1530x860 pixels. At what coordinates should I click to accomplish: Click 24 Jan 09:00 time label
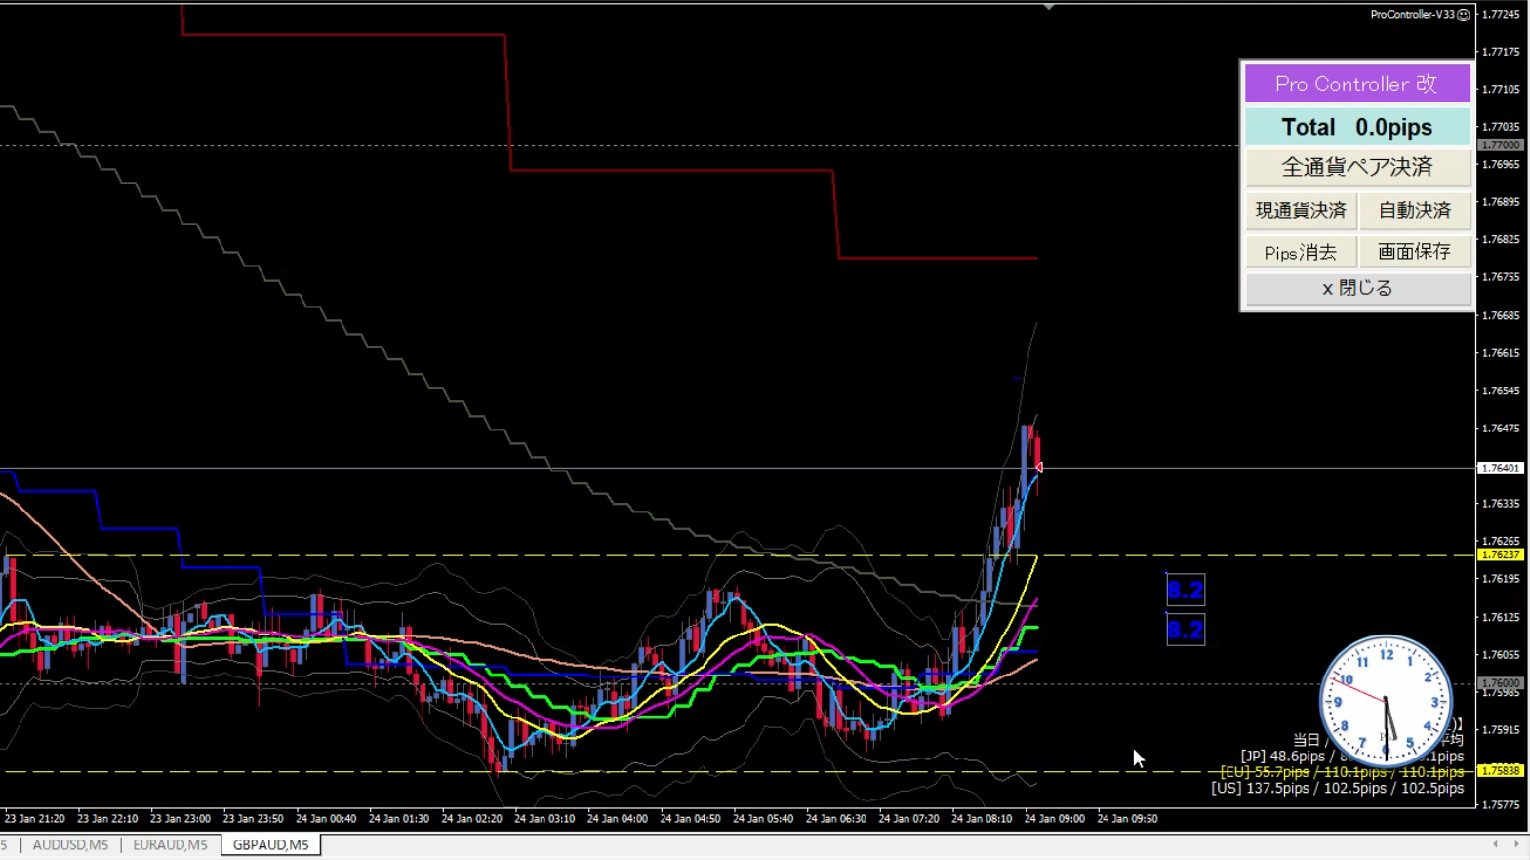click(1054, 819)
